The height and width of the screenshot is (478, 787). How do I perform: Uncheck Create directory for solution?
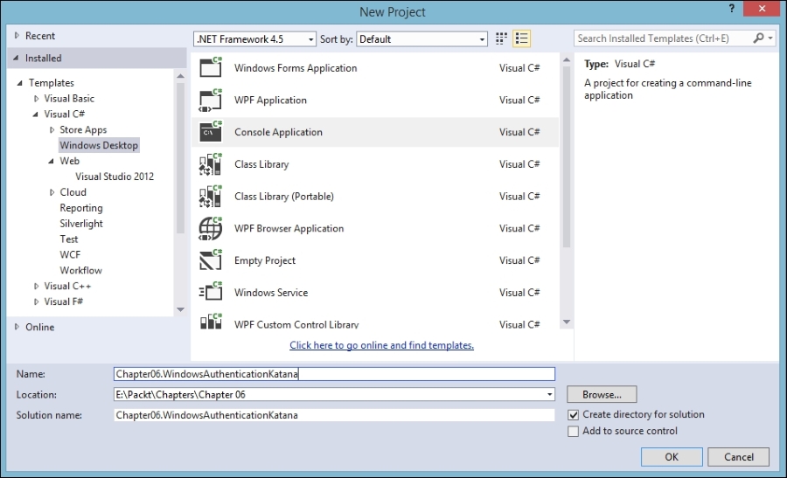point(574,415)
